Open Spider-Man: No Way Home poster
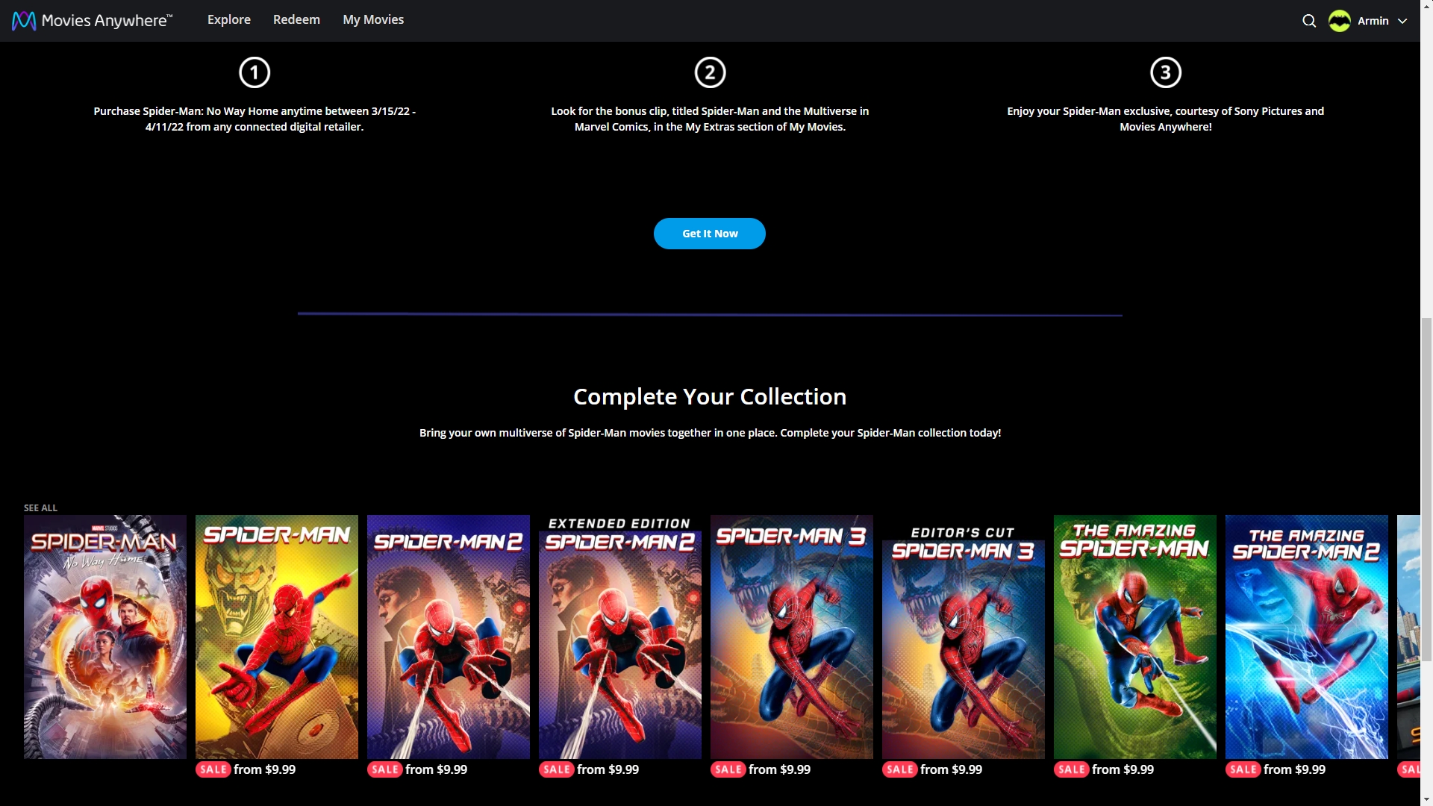 (105, 637)
